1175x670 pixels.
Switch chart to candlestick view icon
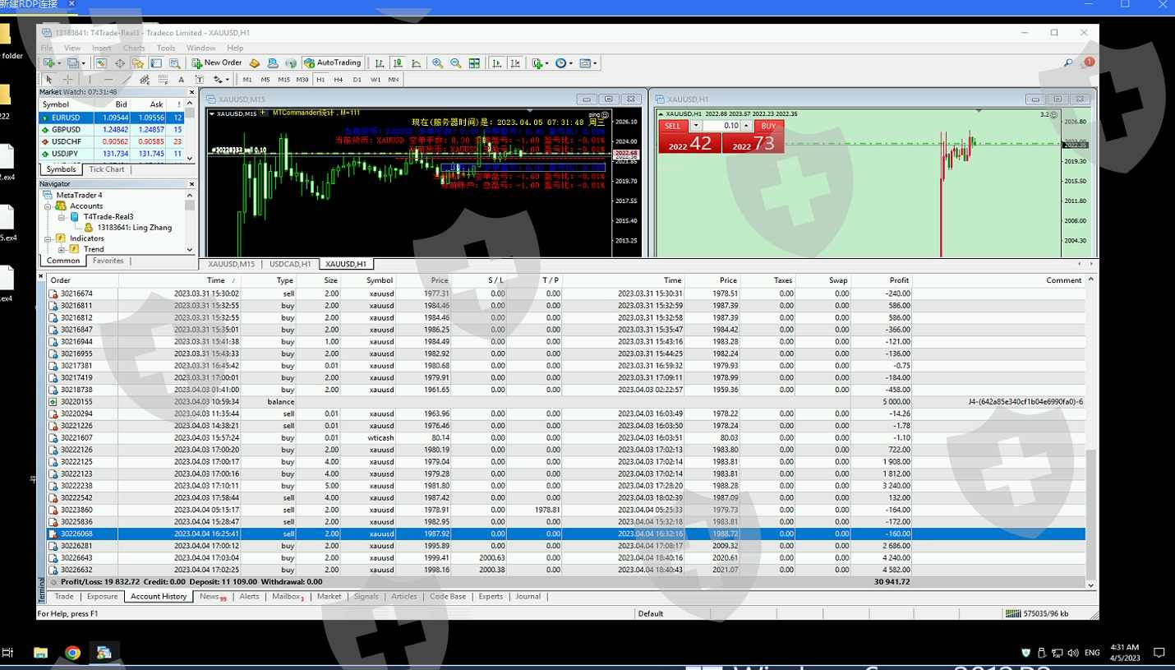tap(398, 62)
